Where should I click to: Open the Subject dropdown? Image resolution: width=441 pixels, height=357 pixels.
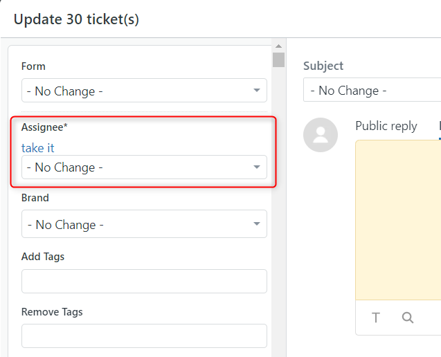click(372, 91)
